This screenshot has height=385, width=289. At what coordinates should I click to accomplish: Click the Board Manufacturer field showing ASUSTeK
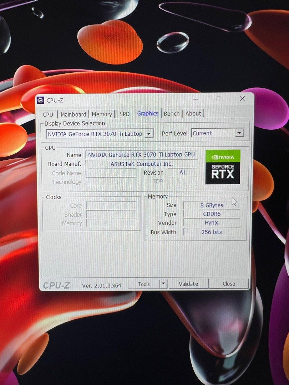coord(142,164)
